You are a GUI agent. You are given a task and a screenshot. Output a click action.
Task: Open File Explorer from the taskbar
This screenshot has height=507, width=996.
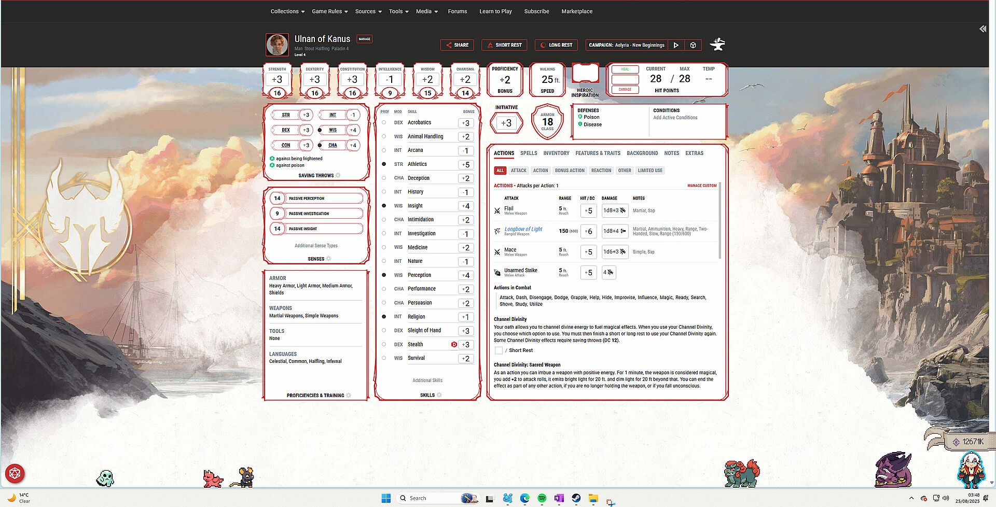coord(593,498)
